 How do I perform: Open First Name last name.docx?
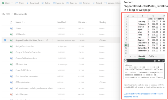(27, 76)
